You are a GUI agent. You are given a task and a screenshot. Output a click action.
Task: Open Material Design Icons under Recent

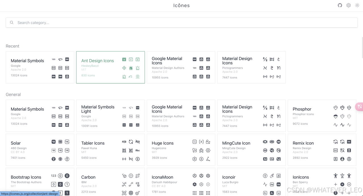click(252, 67)
